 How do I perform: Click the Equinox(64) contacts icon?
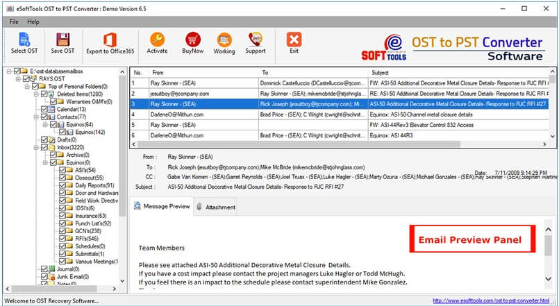(x=60, y=124)
